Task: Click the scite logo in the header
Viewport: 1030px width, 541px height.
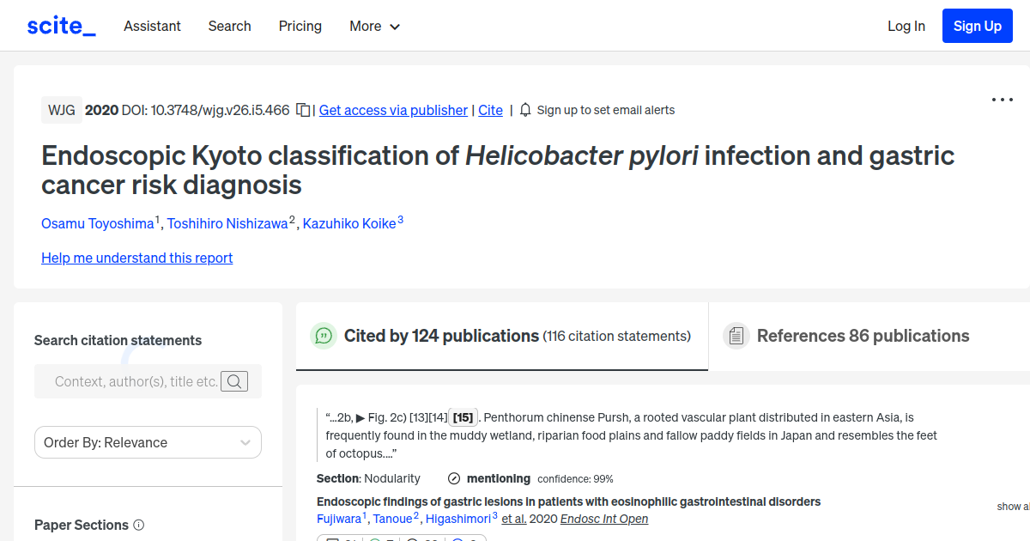Action: [x=60, y=25]
